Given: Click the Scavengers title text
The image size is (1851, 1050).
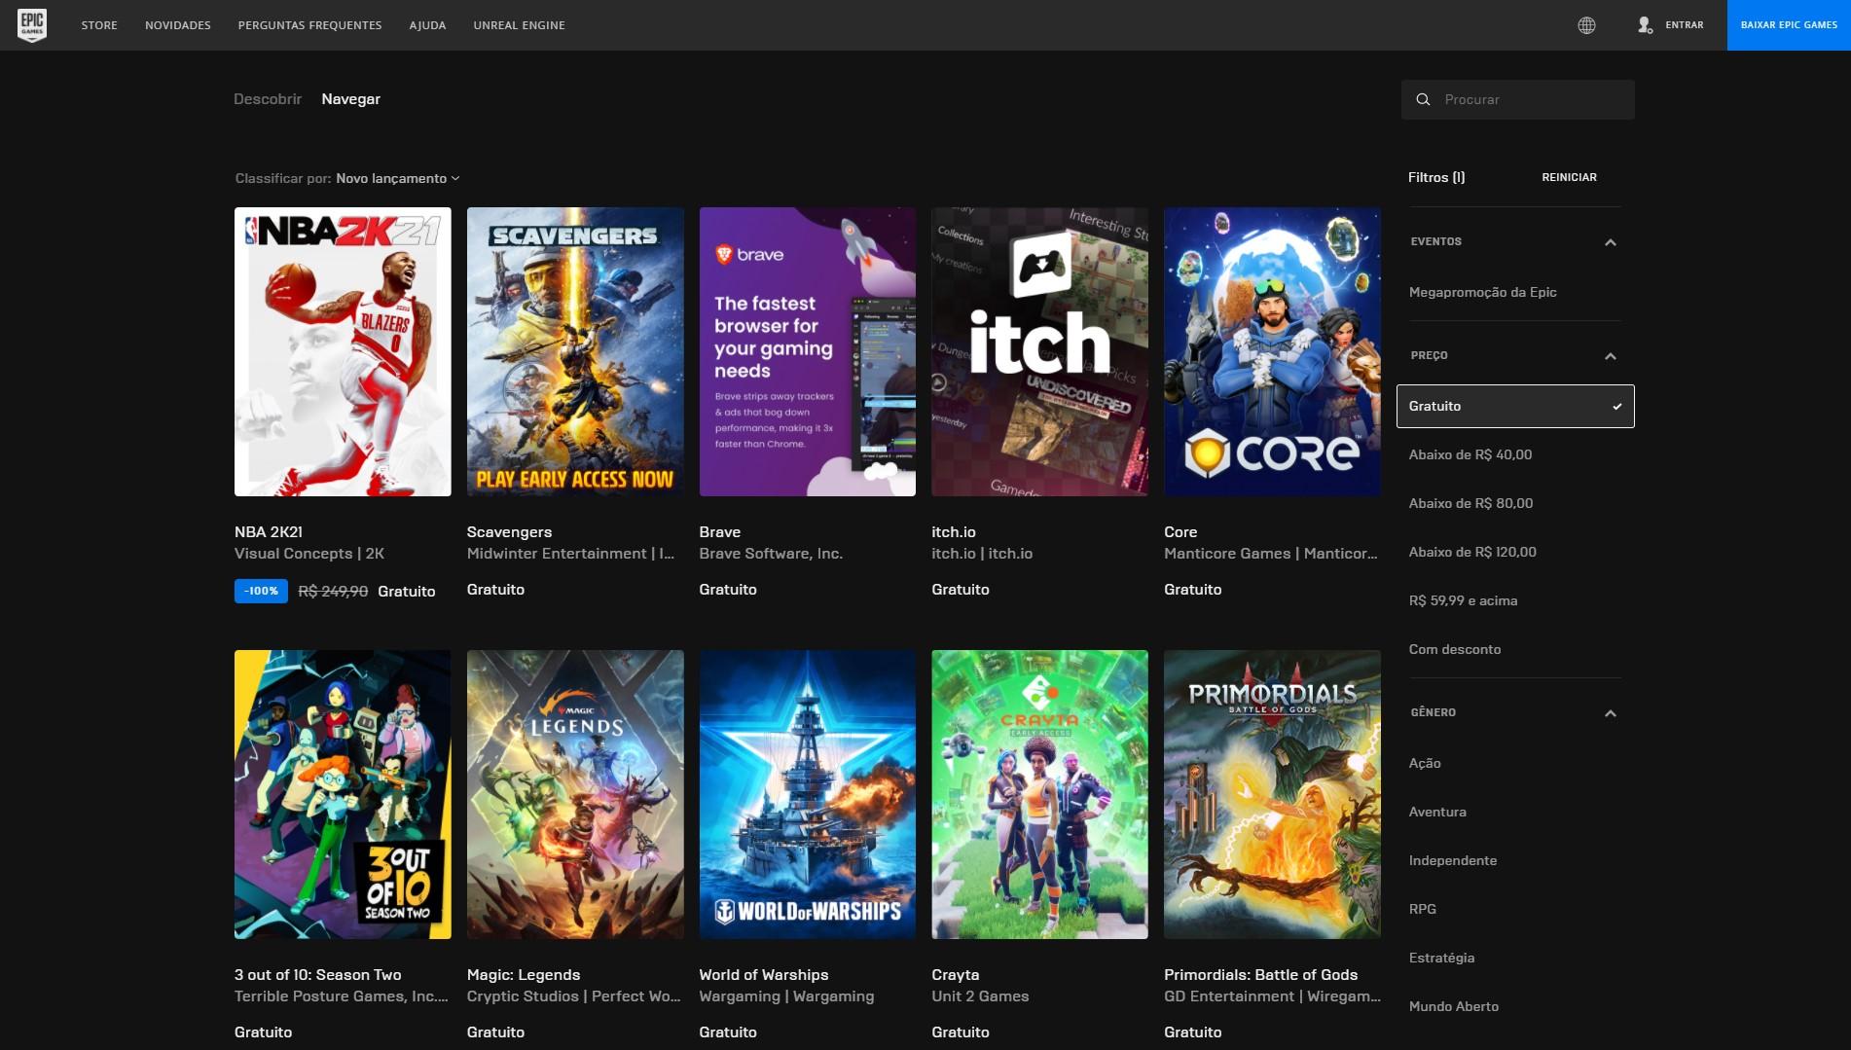Looking at the screenshot, I should (x=509, y=532).
